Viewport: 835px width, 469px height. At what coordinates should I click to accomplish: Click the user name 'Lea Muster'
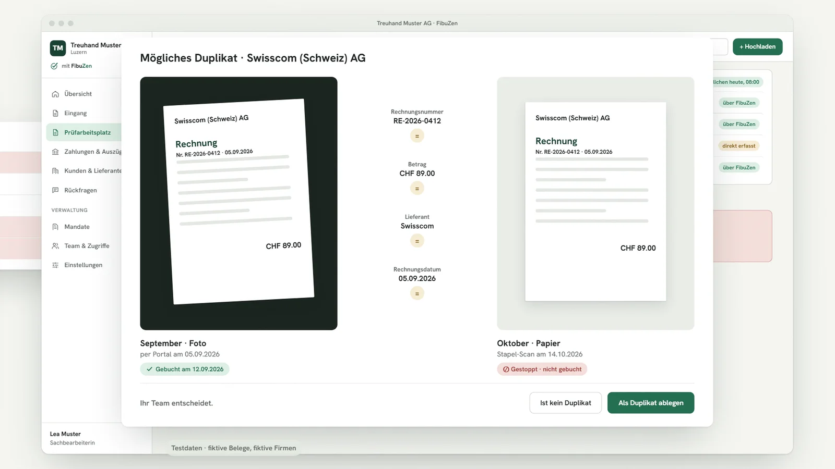coord(65,434)
